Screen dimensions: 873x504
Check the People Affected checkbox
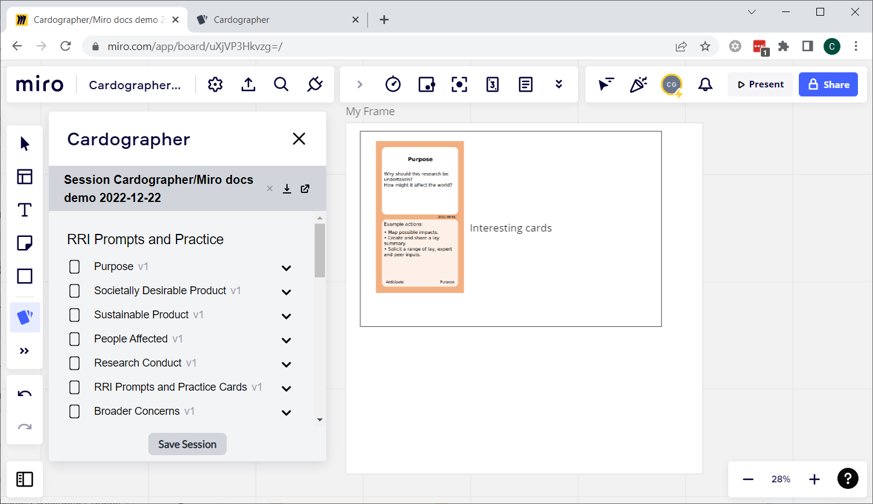[75, 339]
